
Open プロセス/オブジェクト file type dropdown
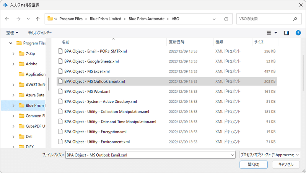270,155
